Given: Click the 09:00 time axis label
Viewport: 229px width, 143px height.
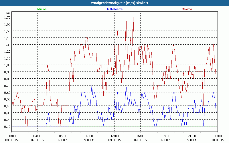Looking at the screenshot, I should click(x=89, y=136).
